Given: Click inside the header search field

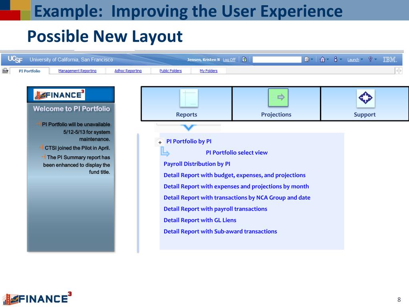Looking at the screenshot, I should (277, 60).
